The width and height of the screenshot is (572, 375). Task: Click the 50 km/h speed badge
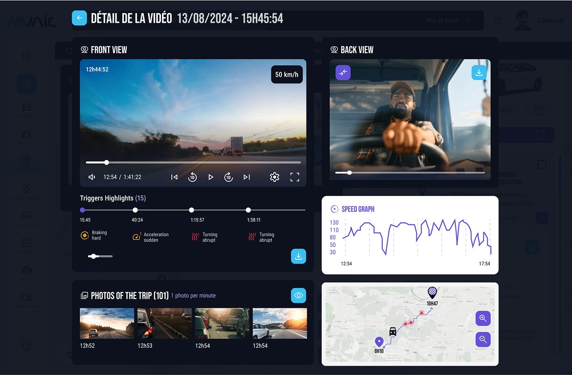tap(287, 75)
